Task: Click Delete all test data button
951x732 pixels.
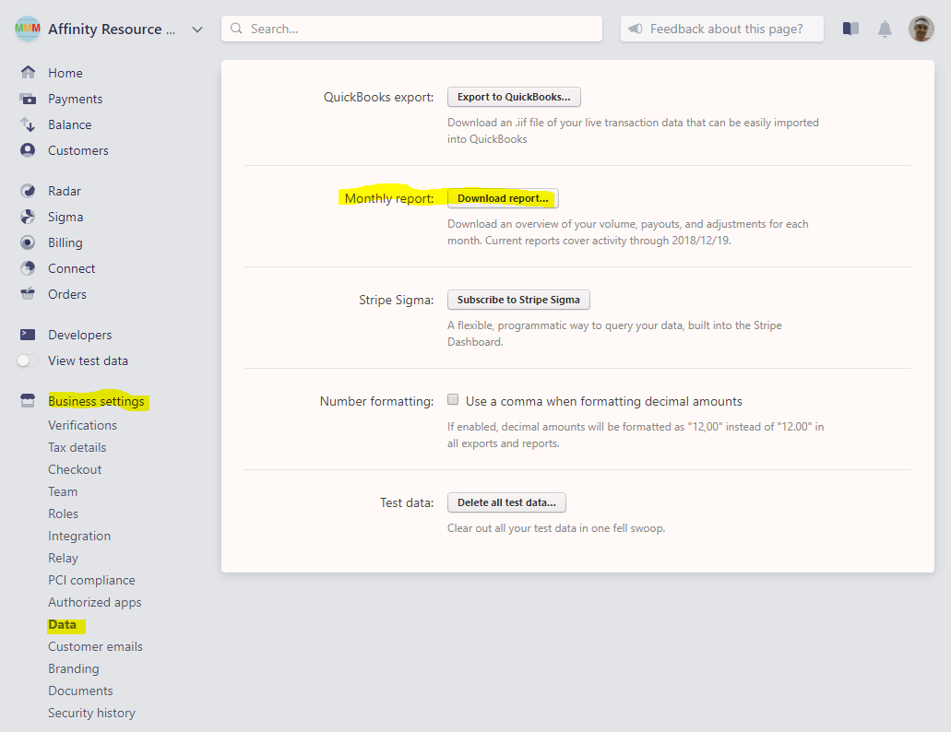Action: (506, 502)
